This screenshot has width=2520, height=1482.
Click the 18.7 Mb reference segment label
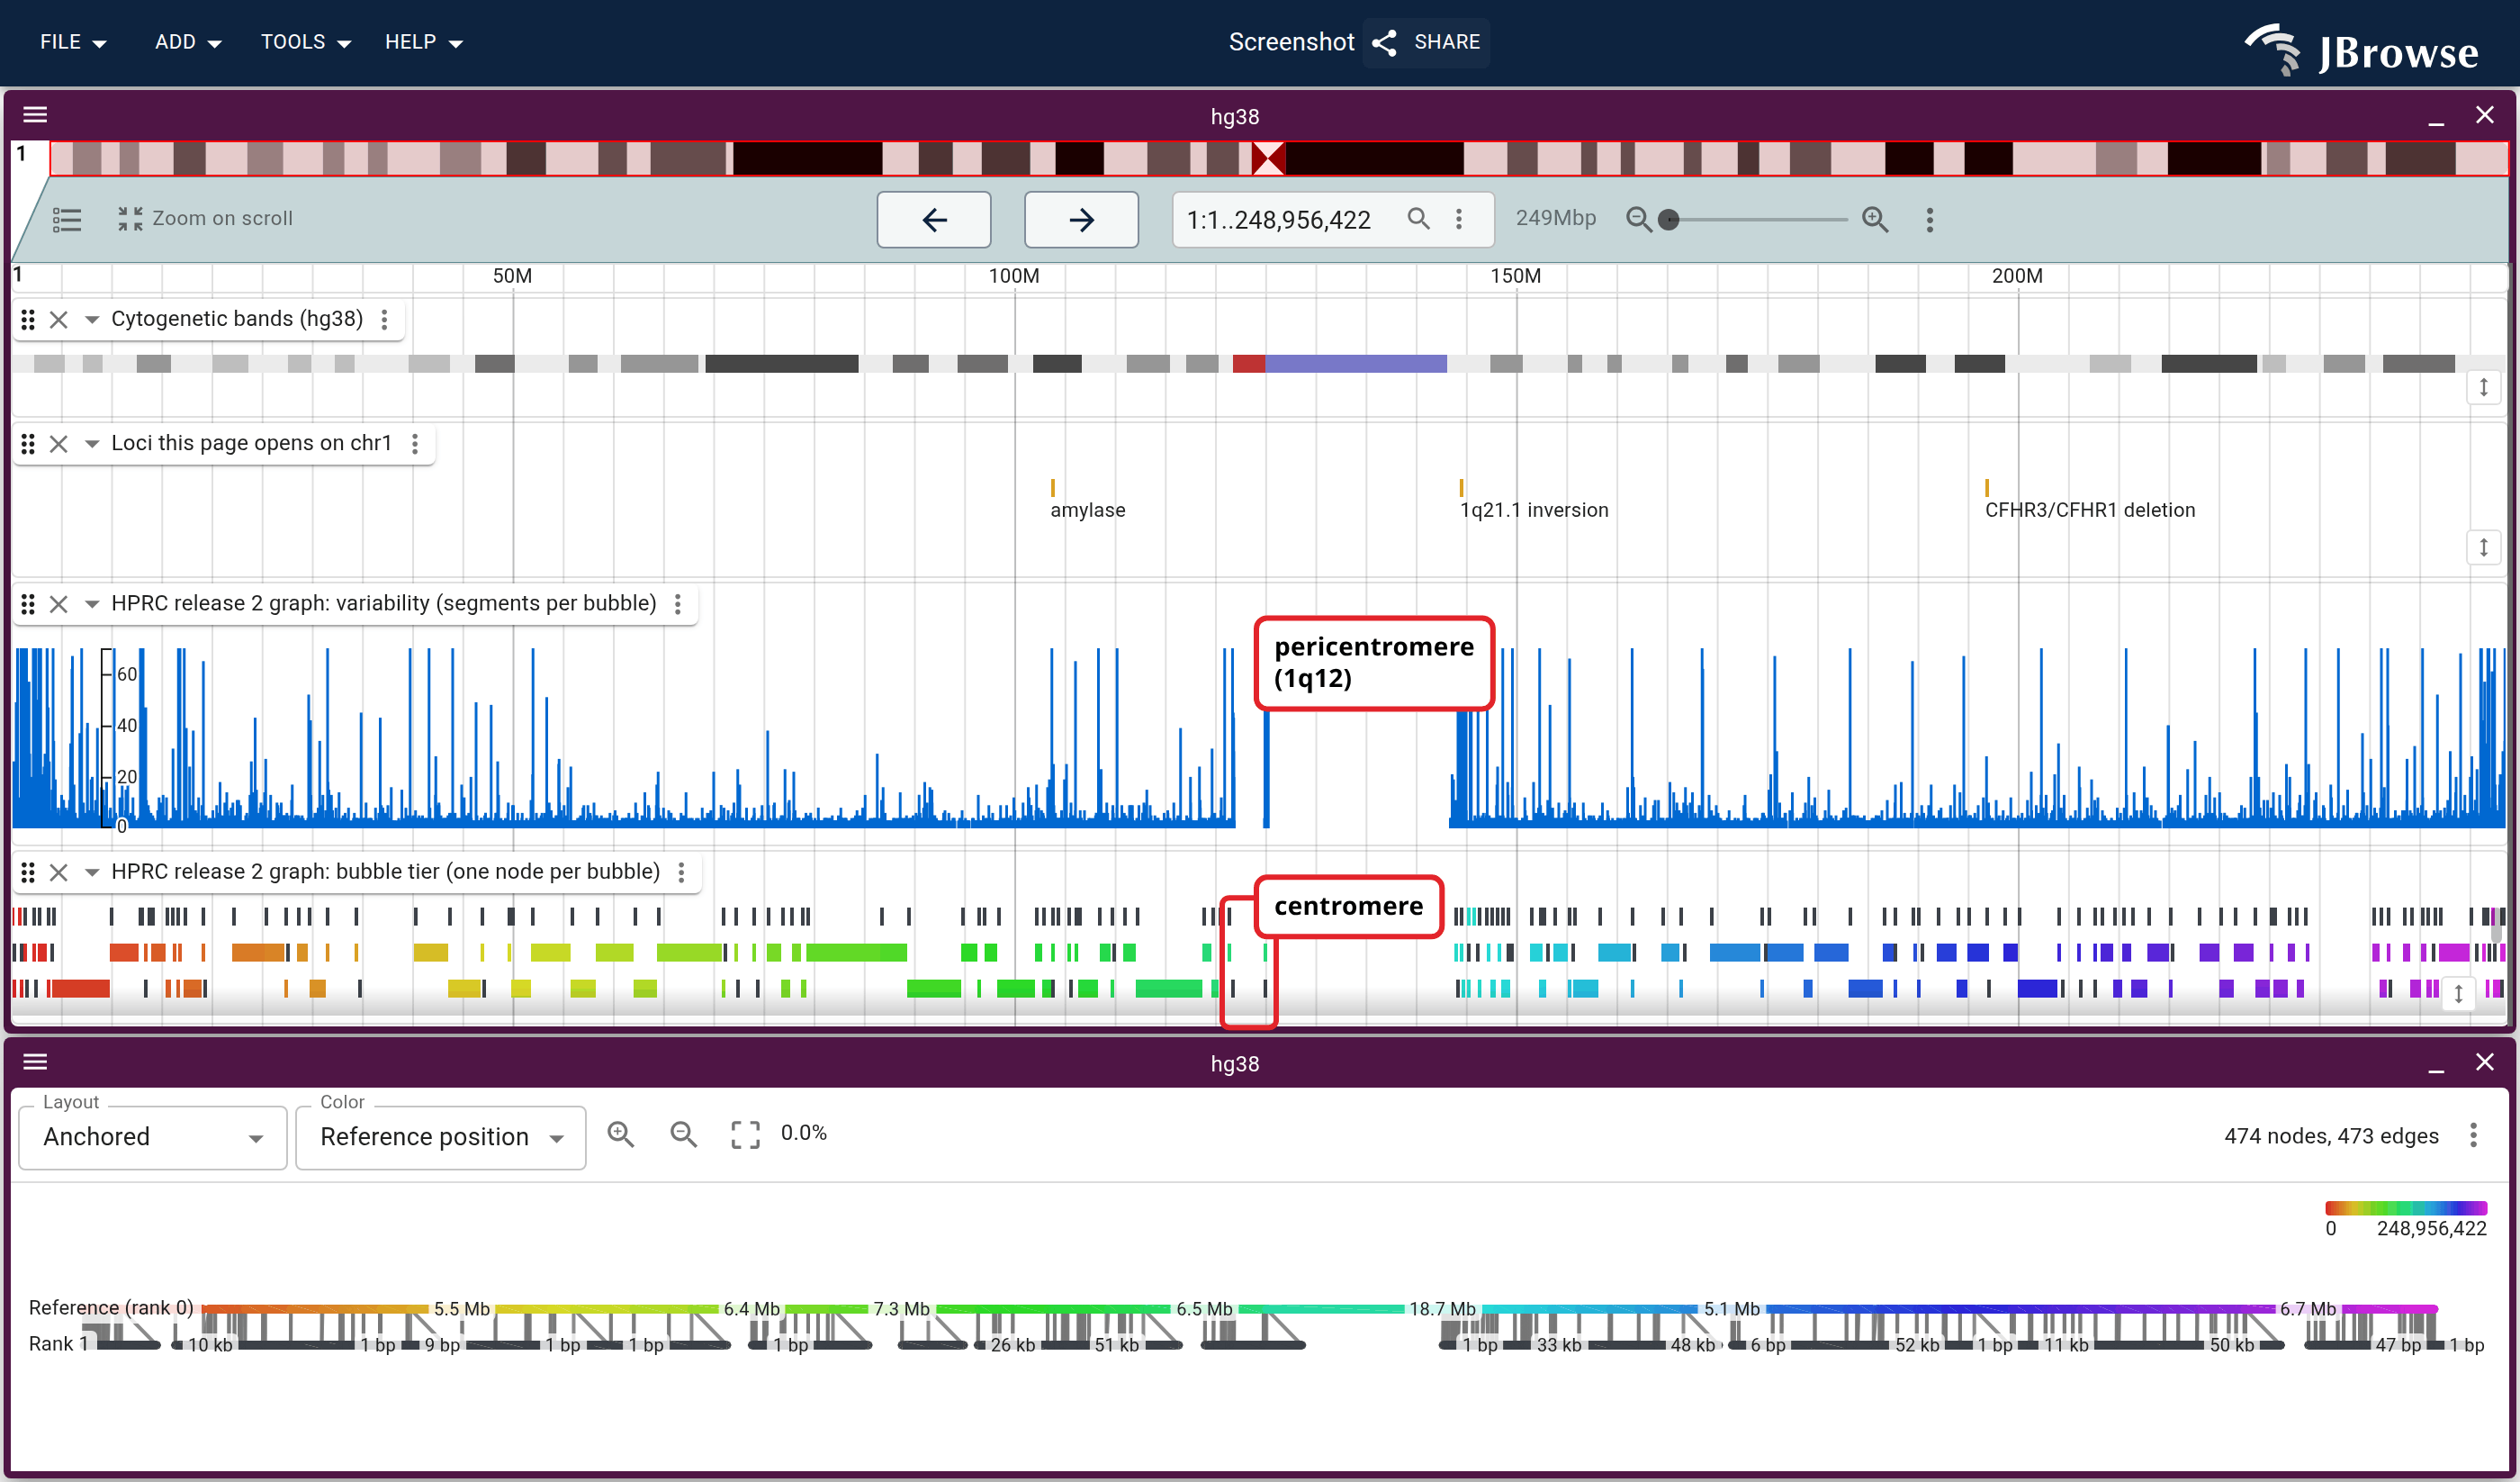[1442, 1309]
